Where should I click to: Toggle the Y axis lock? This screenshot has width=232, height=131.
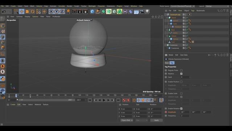point(57,11)
